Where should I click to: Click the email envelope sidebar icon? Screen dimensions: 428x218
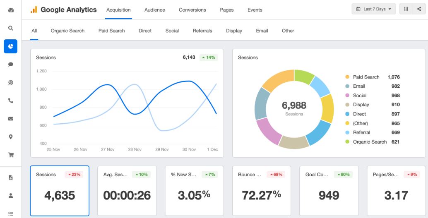coord(11,119)
